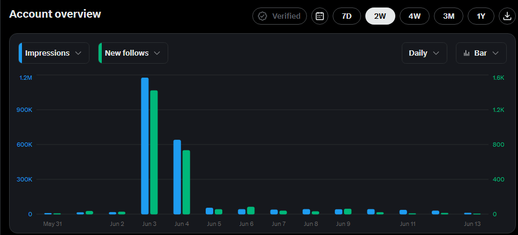Image resolution: width=518 pixels, height=235 pixels.
Task: Click the 900K impressions axis label
Action: pyautogui.click(x=25, y=110)
